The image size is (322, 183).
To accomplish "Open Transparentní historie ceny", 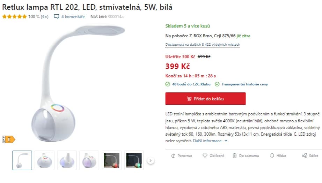I will [244, 84].
